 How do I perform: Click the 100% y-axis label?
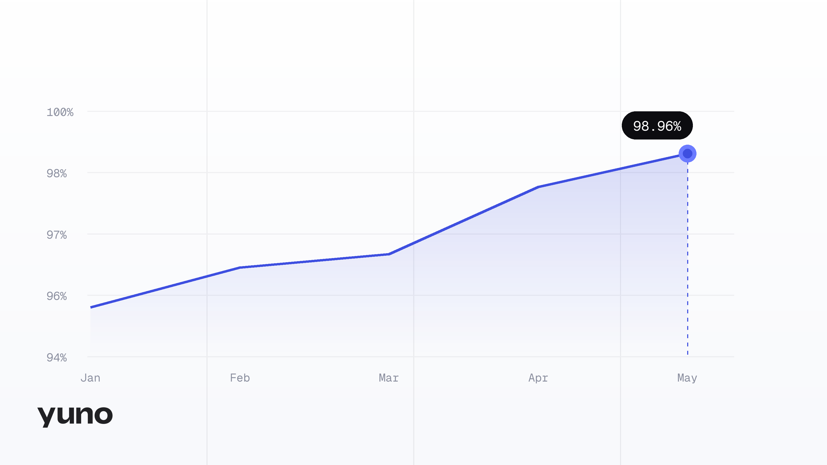click(60, 112)
